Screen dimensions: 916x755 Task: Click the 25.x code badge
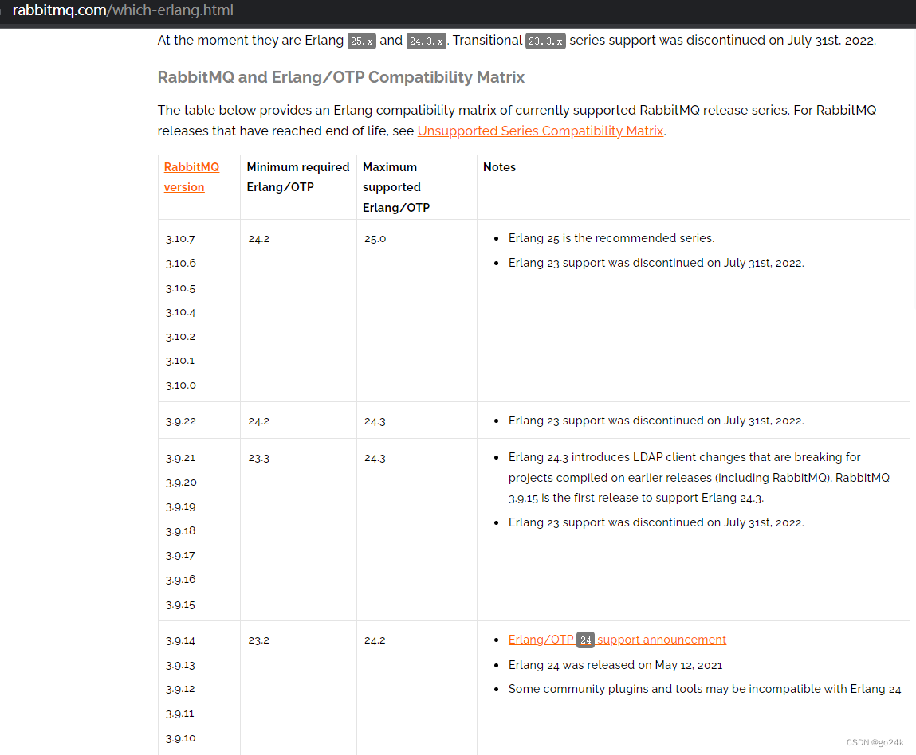click(x=362, y=41)
